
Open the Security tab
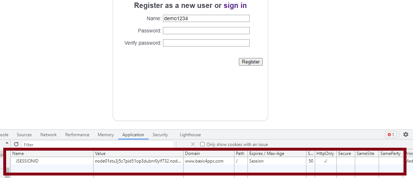click(160, 135)
